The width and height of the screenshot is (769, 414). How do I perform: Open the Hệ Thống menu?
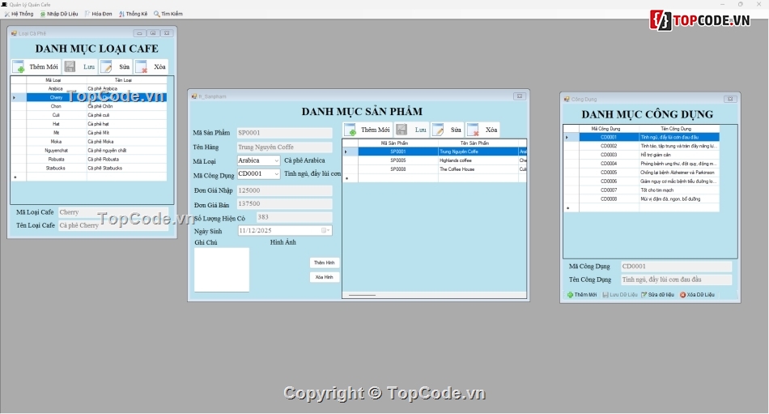[x=19, y=14]
